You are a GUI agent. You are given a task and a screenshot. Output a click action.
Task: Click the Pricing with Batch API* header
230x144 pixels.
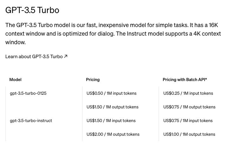click(x=185, y=79)
